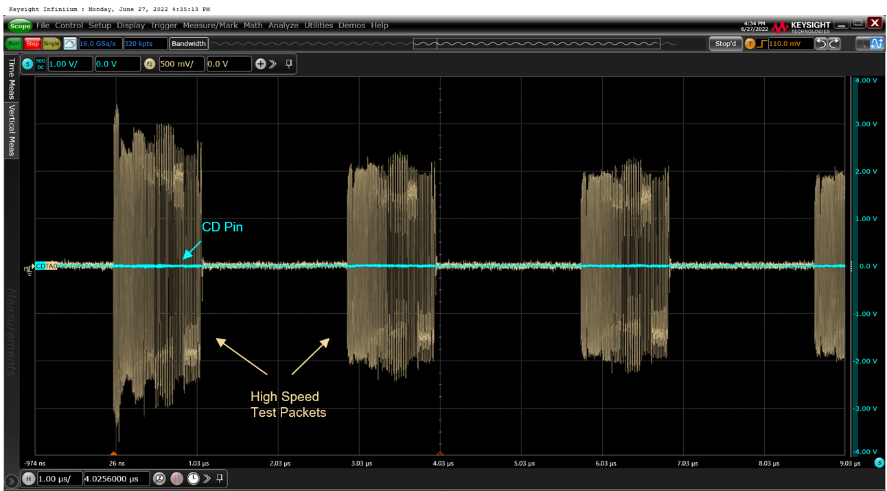Screen dimensions: 887x491
Task: Click the trigger level 110.0 mV field
Action: coord(790,44)
